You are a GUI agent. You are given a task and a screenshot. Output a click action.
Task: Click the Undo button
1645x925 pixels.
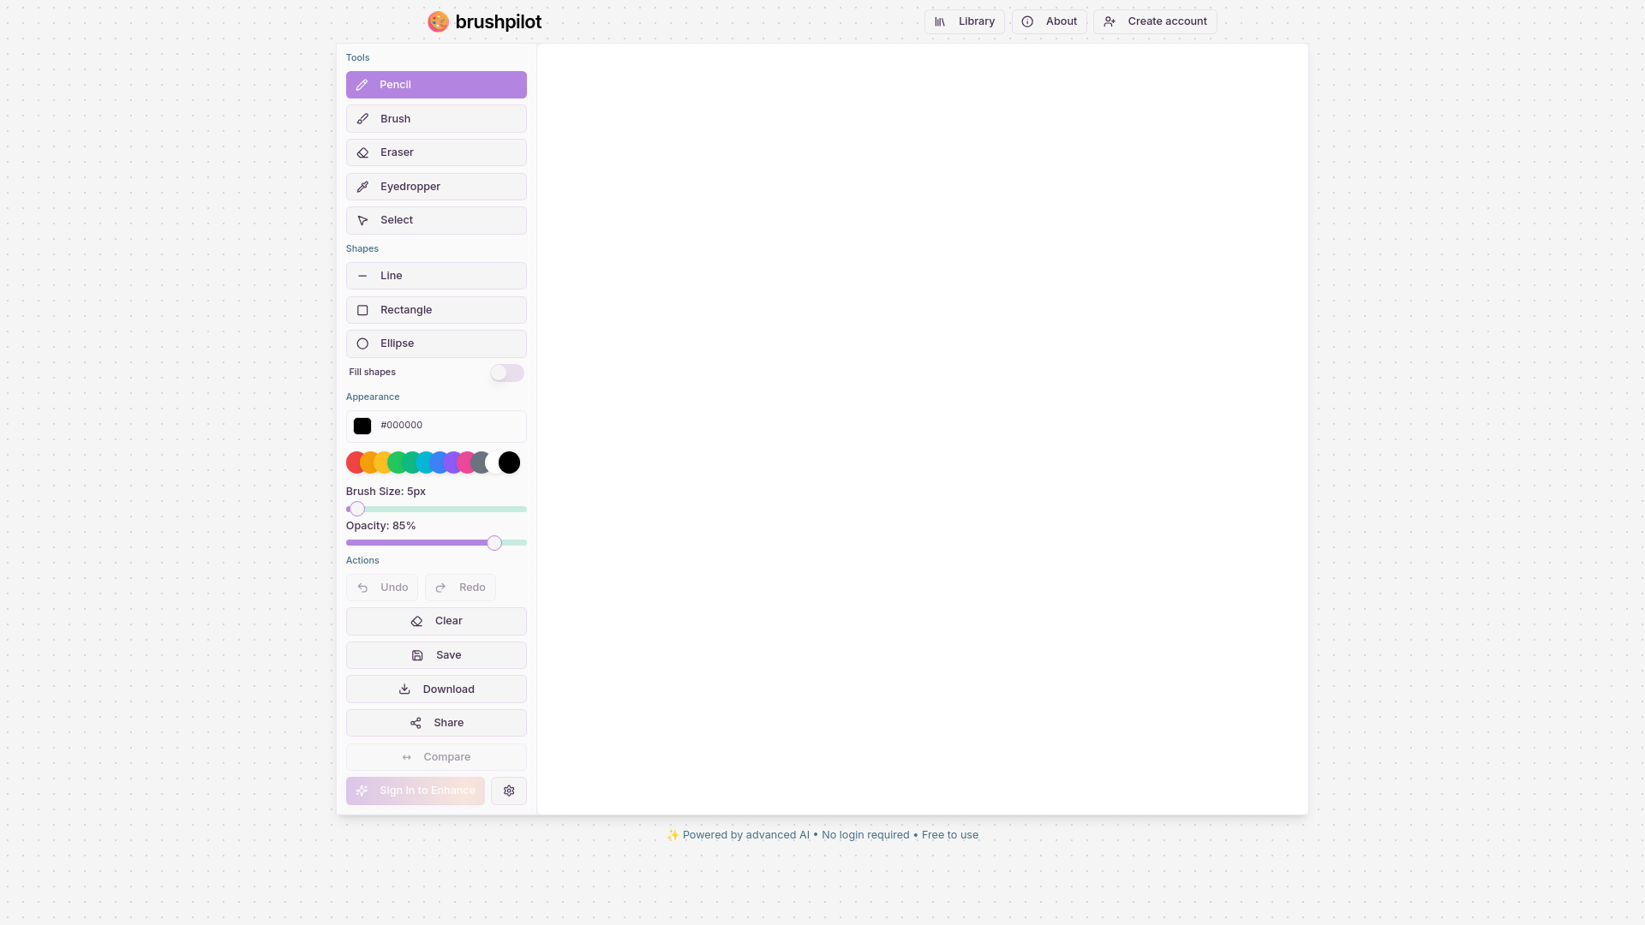(x=382, y=588)
